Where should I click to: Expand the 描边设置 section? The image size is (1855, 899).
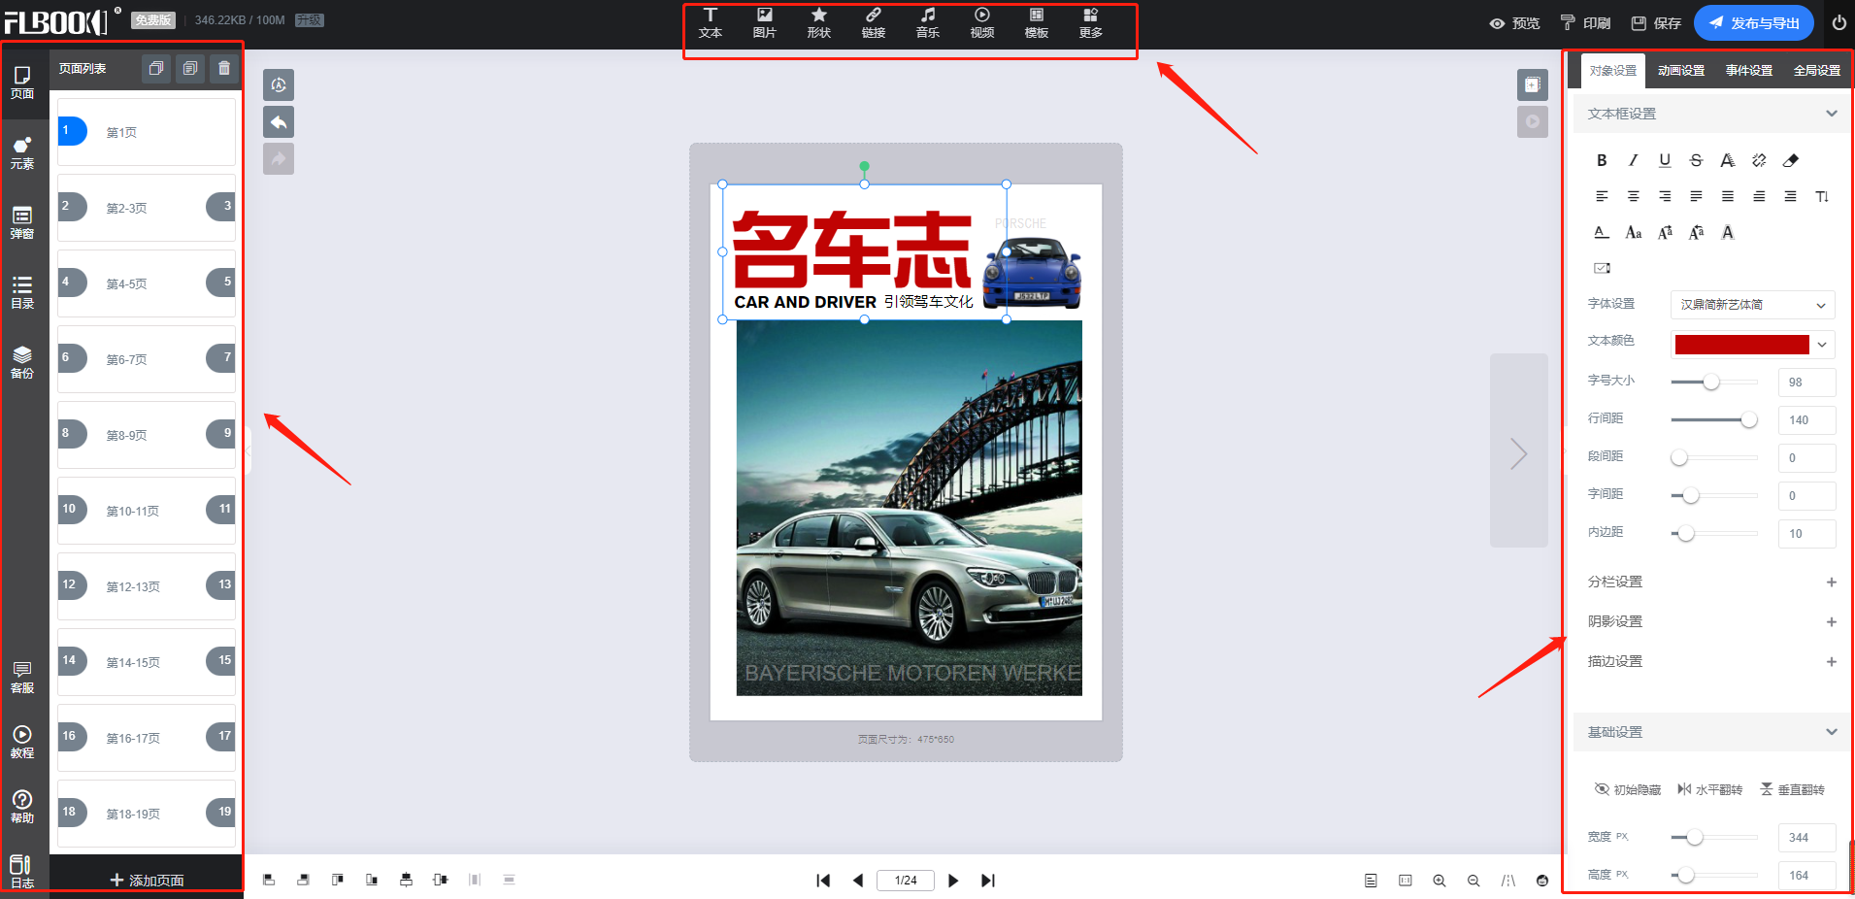click(x=1831, y=662)
